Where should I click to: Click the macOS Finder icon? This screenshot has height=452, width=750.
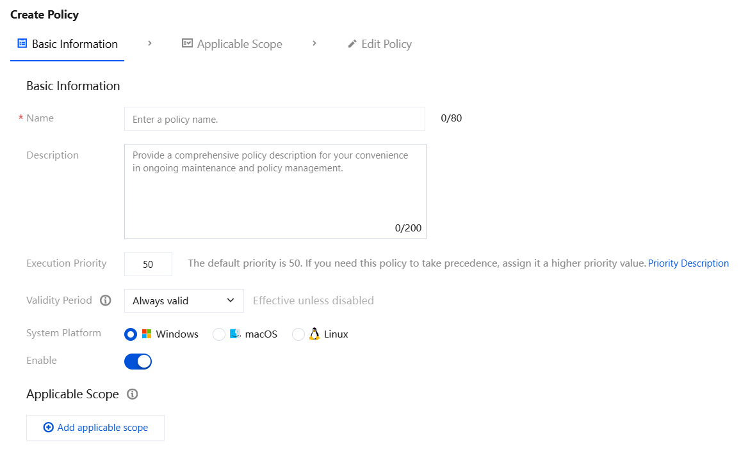(235, 334)
